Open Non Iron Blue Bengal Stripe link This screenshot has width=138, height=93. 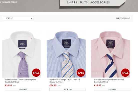65,81
